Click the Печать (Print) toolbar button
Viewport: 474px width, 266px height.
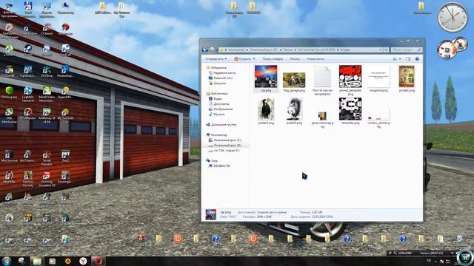pos(295,59)
